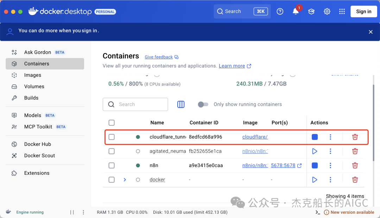Open the docker stack name
The image size is (380, 218).
click(157, 180)
